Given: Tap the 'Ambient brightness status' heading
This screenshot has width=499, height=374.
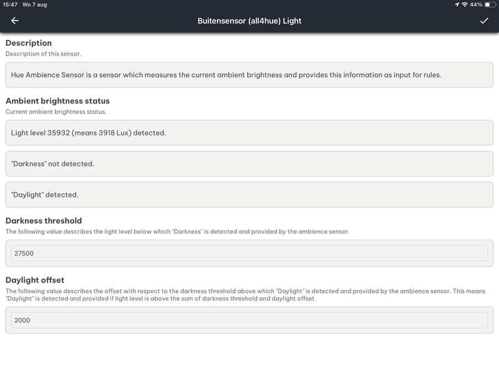Looking at the screenshot, I should point(57,100).
